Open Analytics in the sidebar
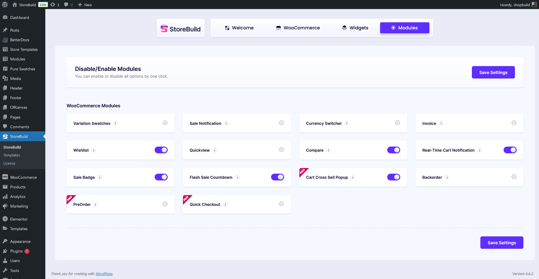Screen dimensions: 539x279 coord(23,197)
